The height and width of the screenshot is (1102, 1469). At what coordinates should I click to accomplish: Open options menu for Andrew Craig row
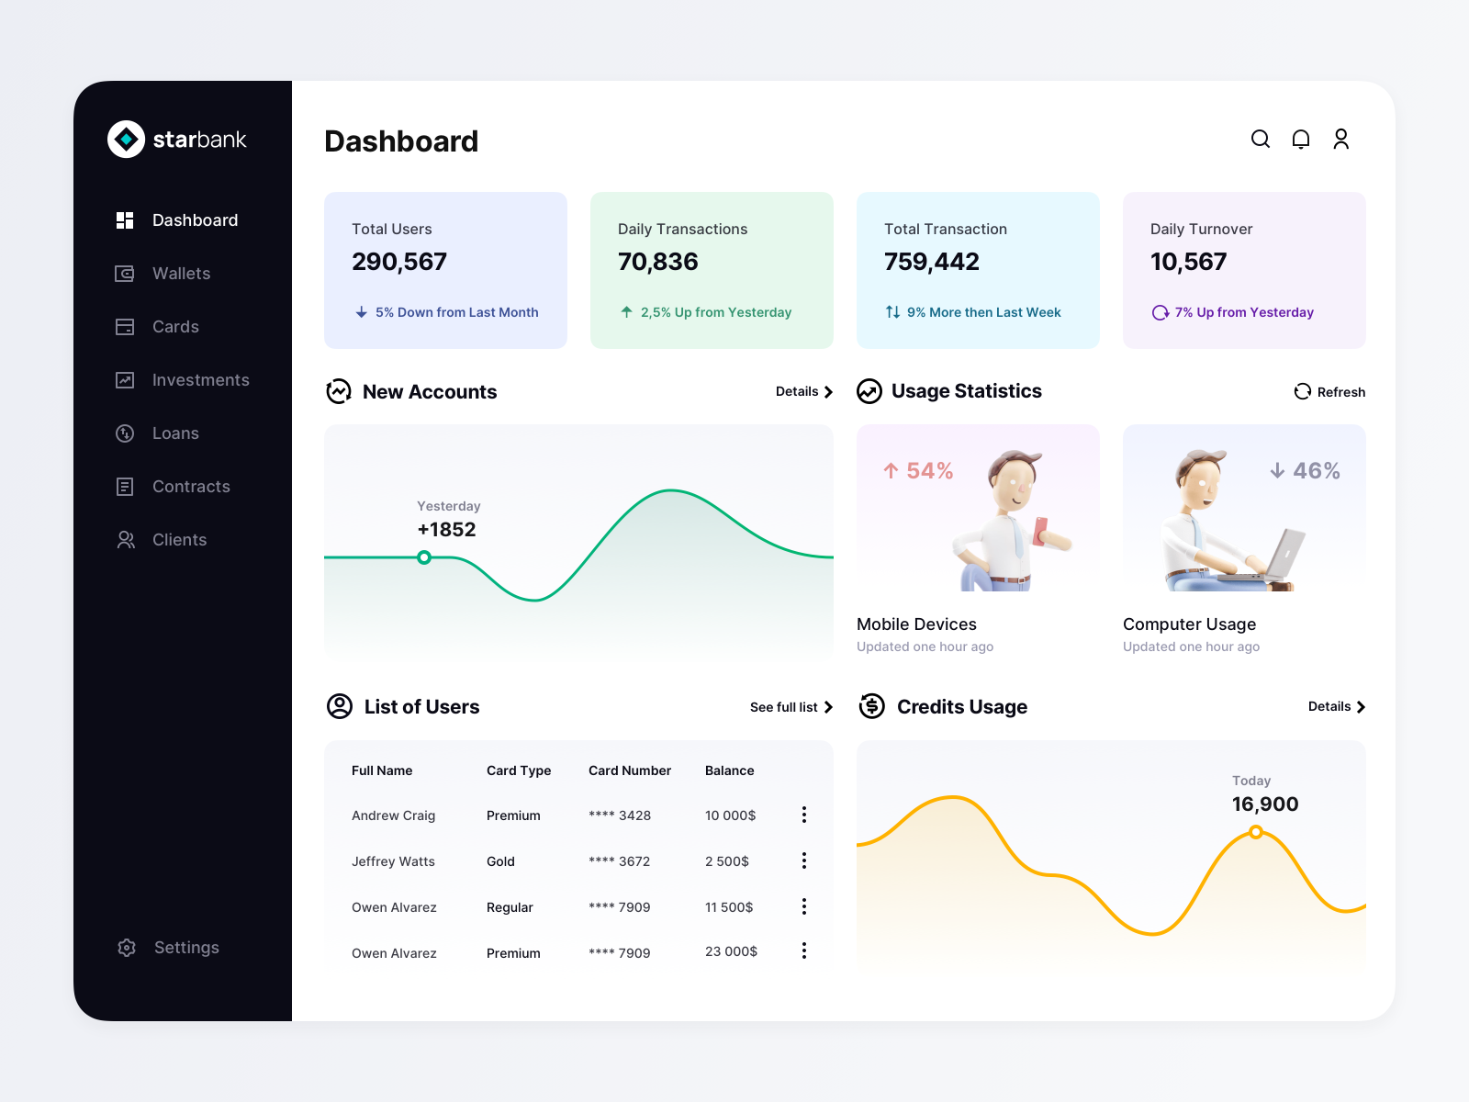pyautogui.click(x=804, y=815)
